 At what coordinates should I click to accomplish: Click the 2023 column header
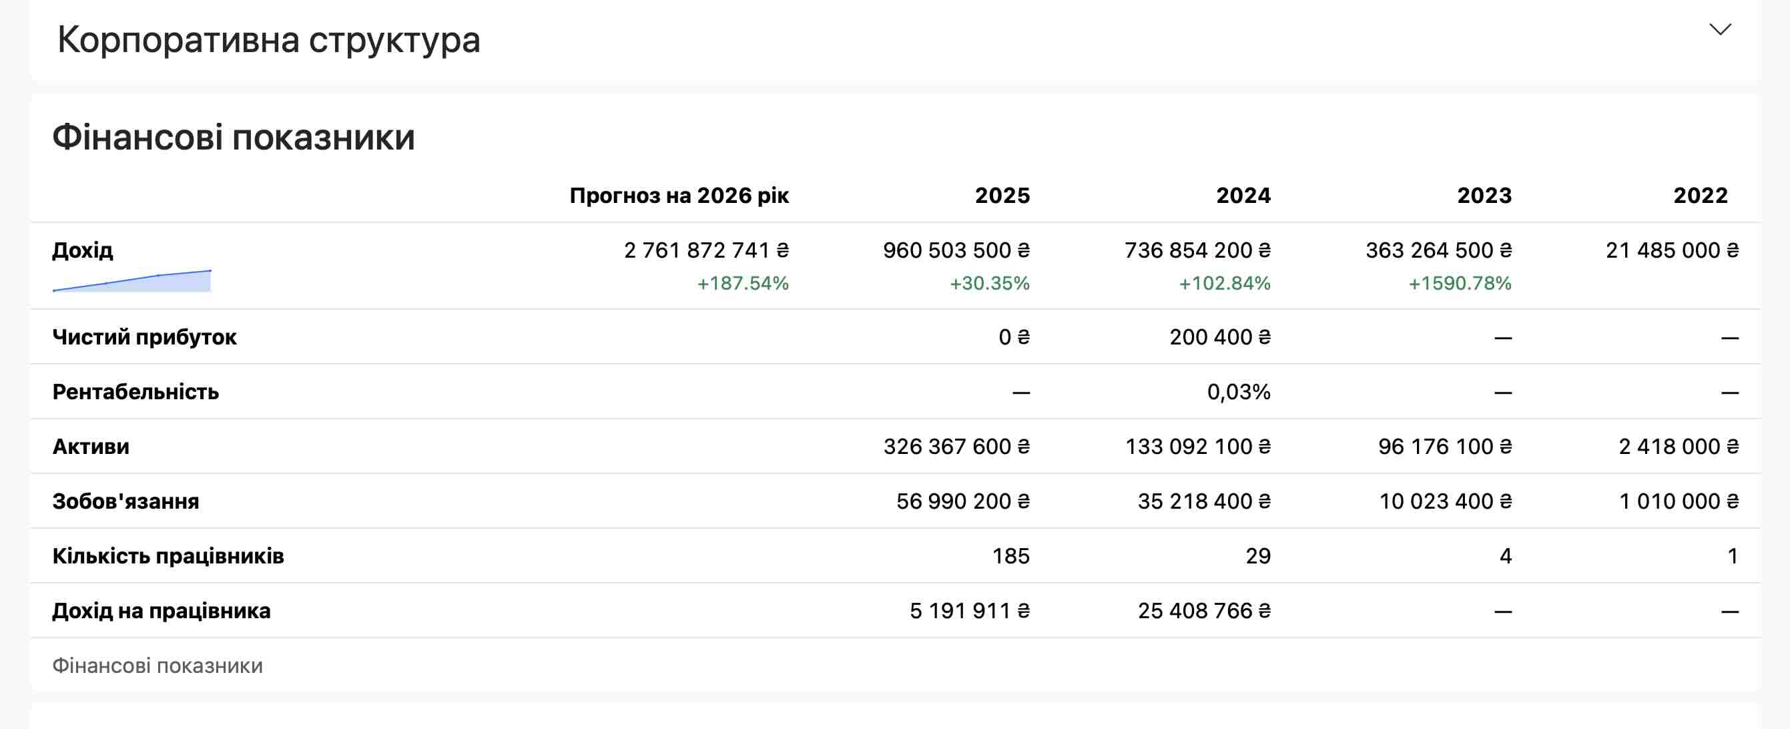pyautogui.click(x=1484, y=196)
